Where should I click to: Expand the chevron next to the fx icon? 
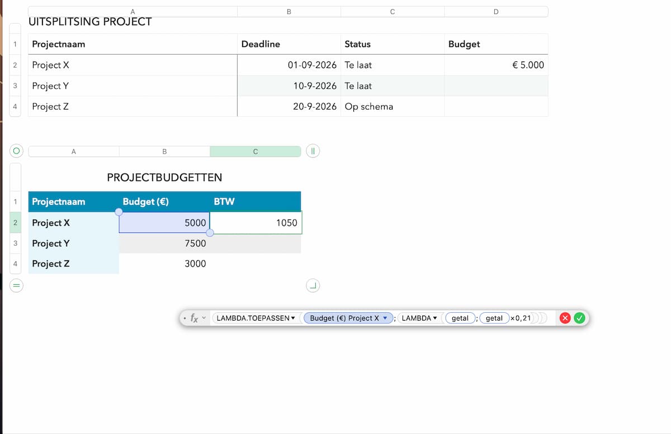point(204,318)
